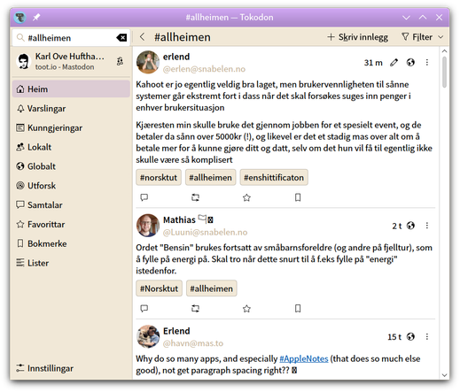Viewport: 460px width, 392px height.
Task: Open the Filter dropdown
Action: tap(422, 37)
